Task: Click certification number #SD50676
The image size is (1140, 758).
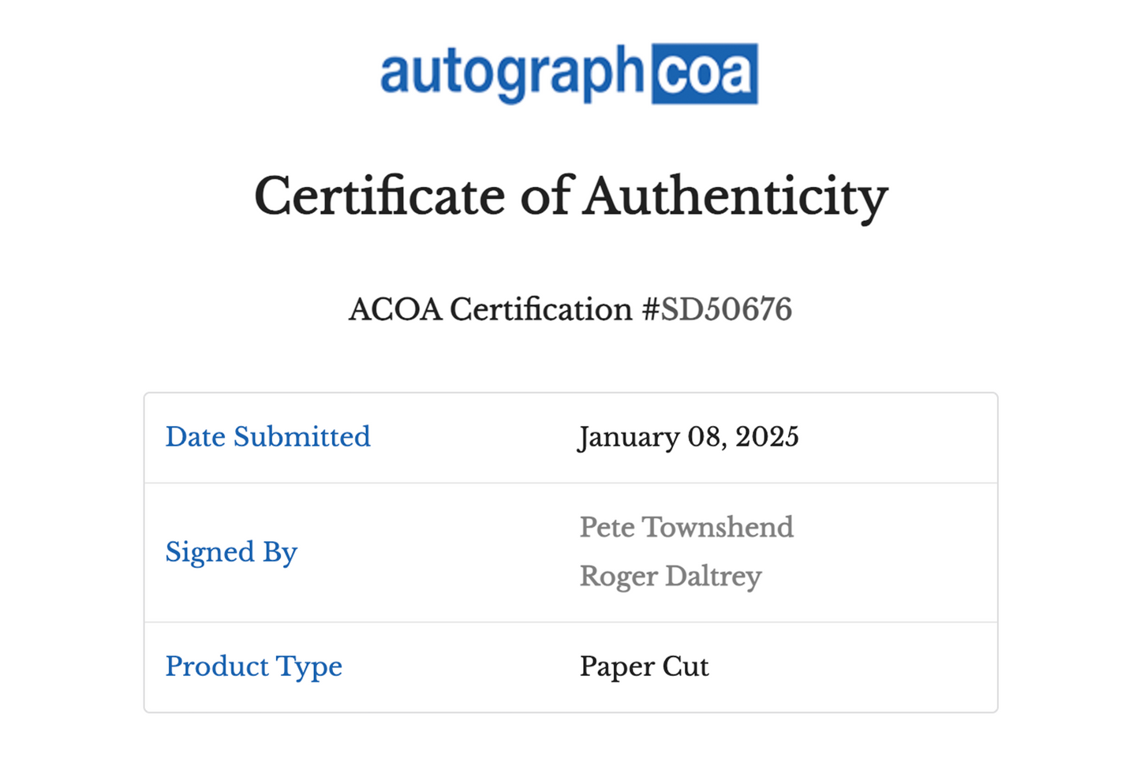Action: (x=716, y=309)
